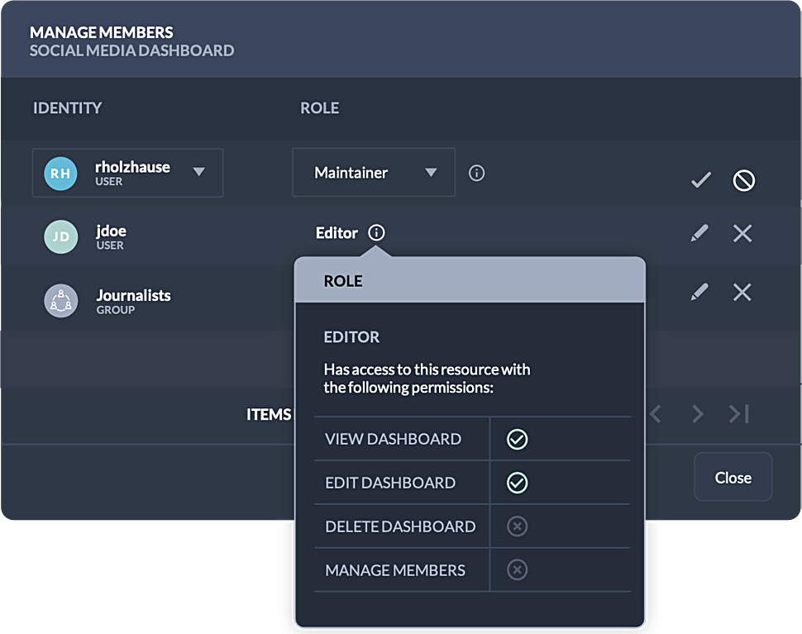The width and height of the screenshot is (802, 634).
Task: Show role info next to Maintainer dropdown
Action: click(x=477, y=174)
